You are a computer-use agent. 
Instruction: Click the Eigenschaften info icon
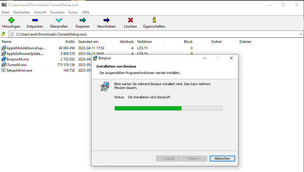pos(154,20)
